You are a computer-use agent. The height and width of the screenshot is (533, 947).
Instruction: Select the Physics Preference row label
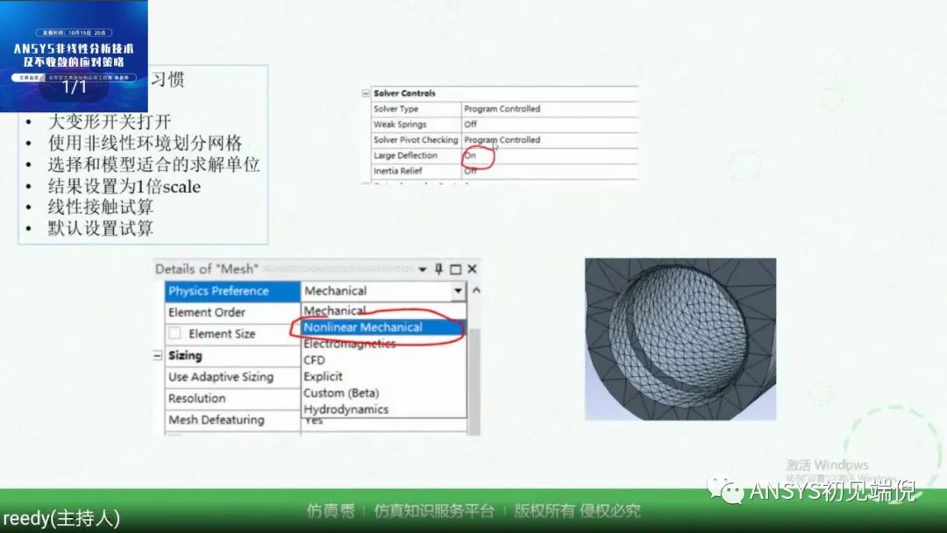(x=232, y=291)
